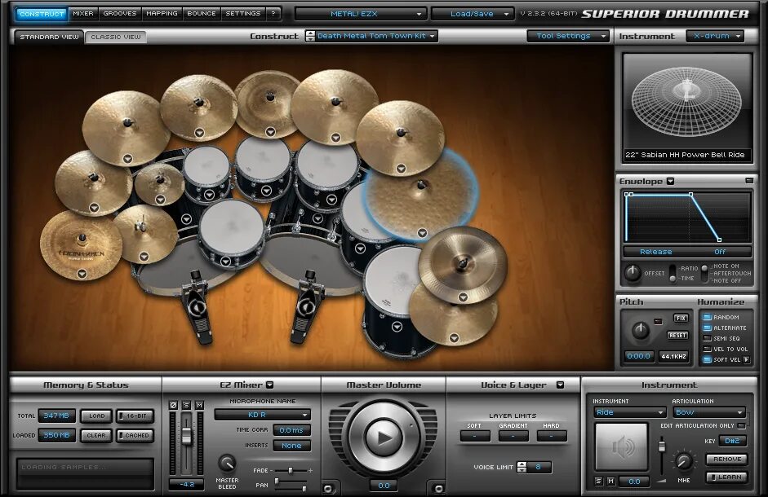Click the Pitch knob
This screenshot has width=768, height=497.
[641, 331]
